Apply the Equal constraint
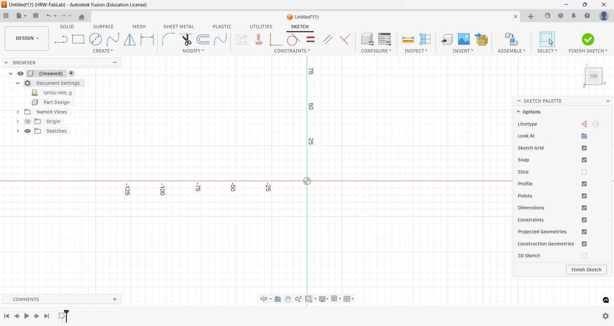 click(x=310, y=39)
